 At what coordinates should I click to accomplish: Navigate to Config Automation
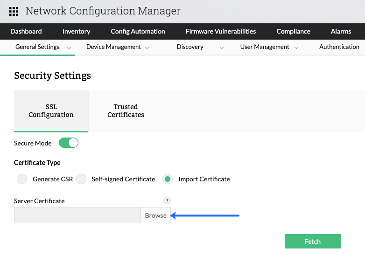[138, 31]
